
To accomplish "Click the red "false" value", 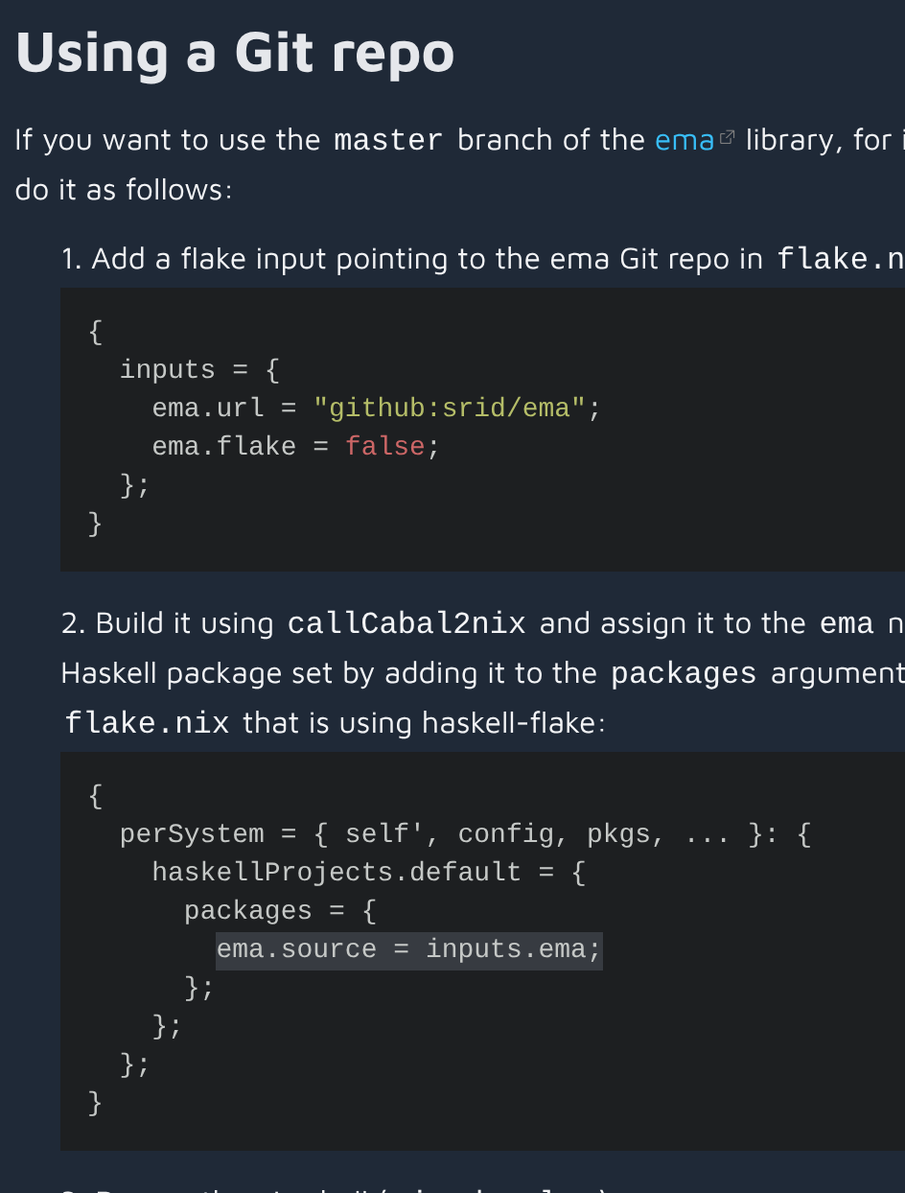I will 384,447.
